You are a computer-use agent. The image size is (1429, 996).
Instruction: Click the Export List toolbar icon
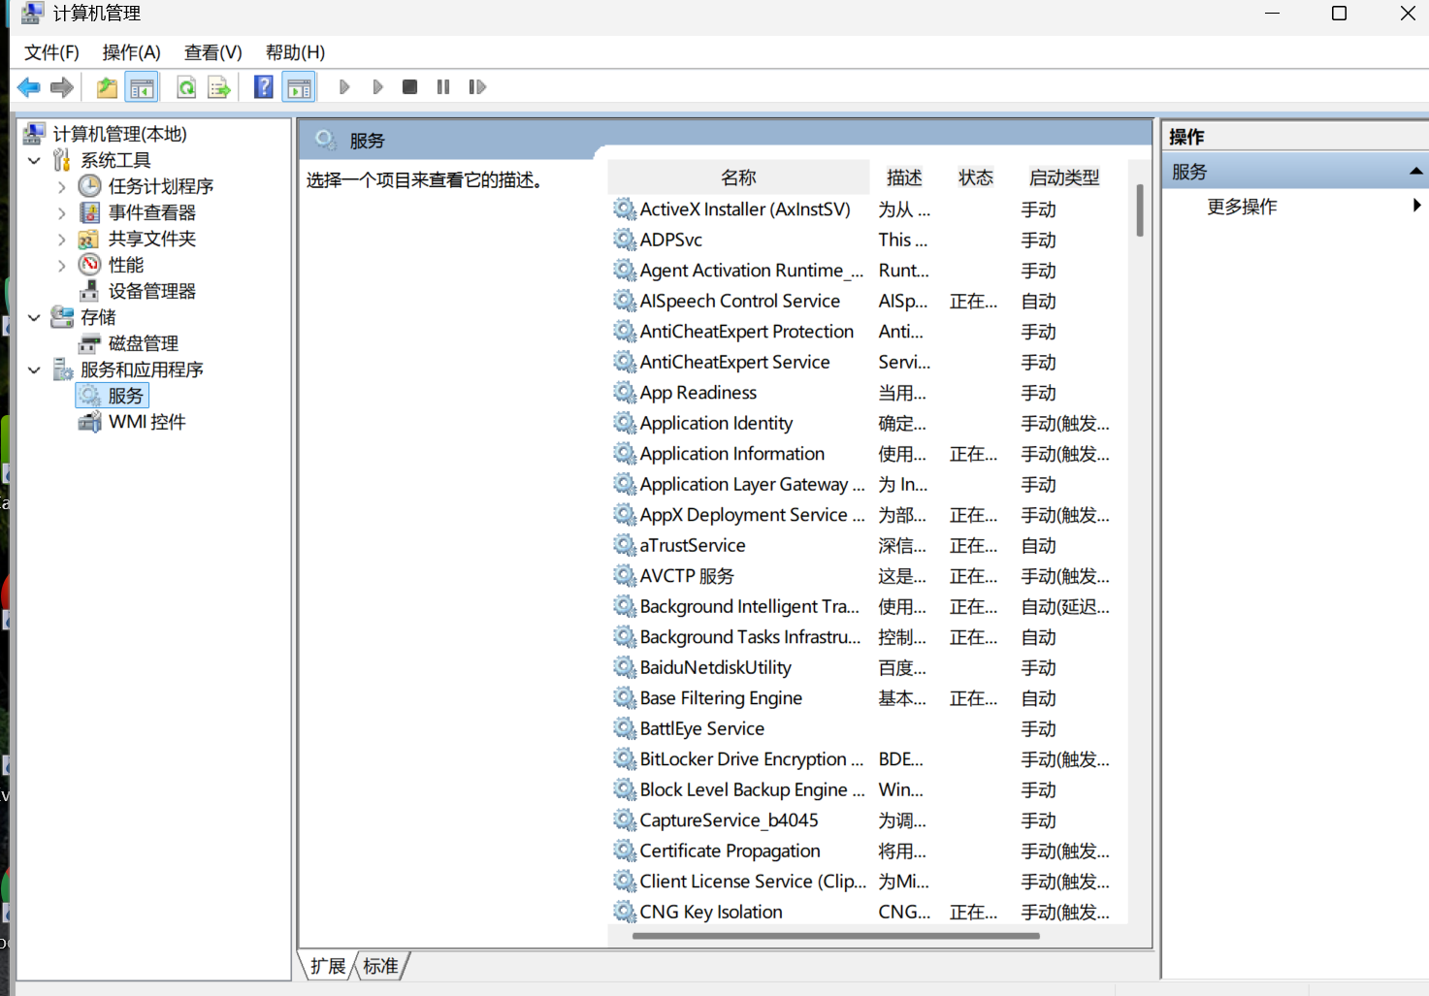pos(219,87)
